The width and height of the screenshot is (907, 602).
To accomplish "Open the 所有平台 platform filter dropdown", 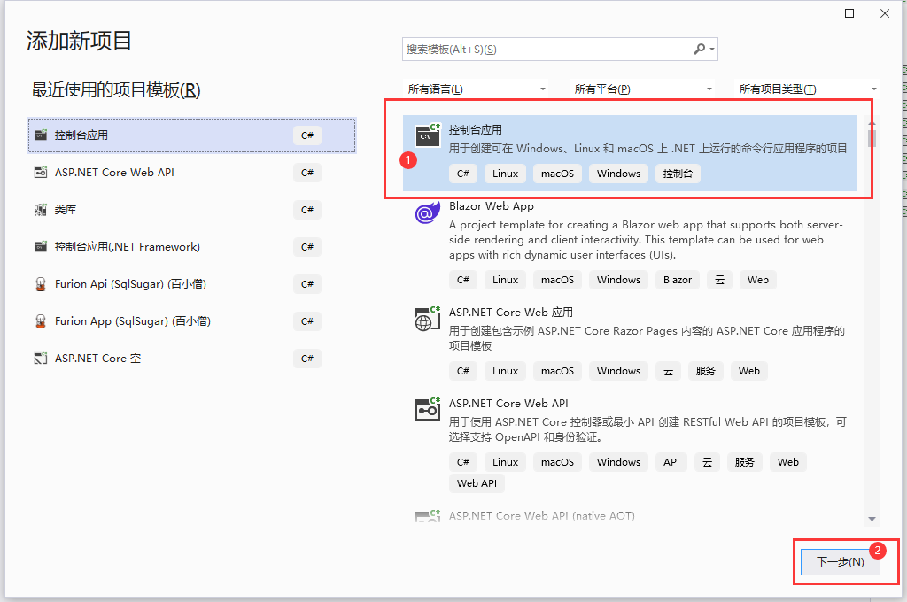I will 642,89.
